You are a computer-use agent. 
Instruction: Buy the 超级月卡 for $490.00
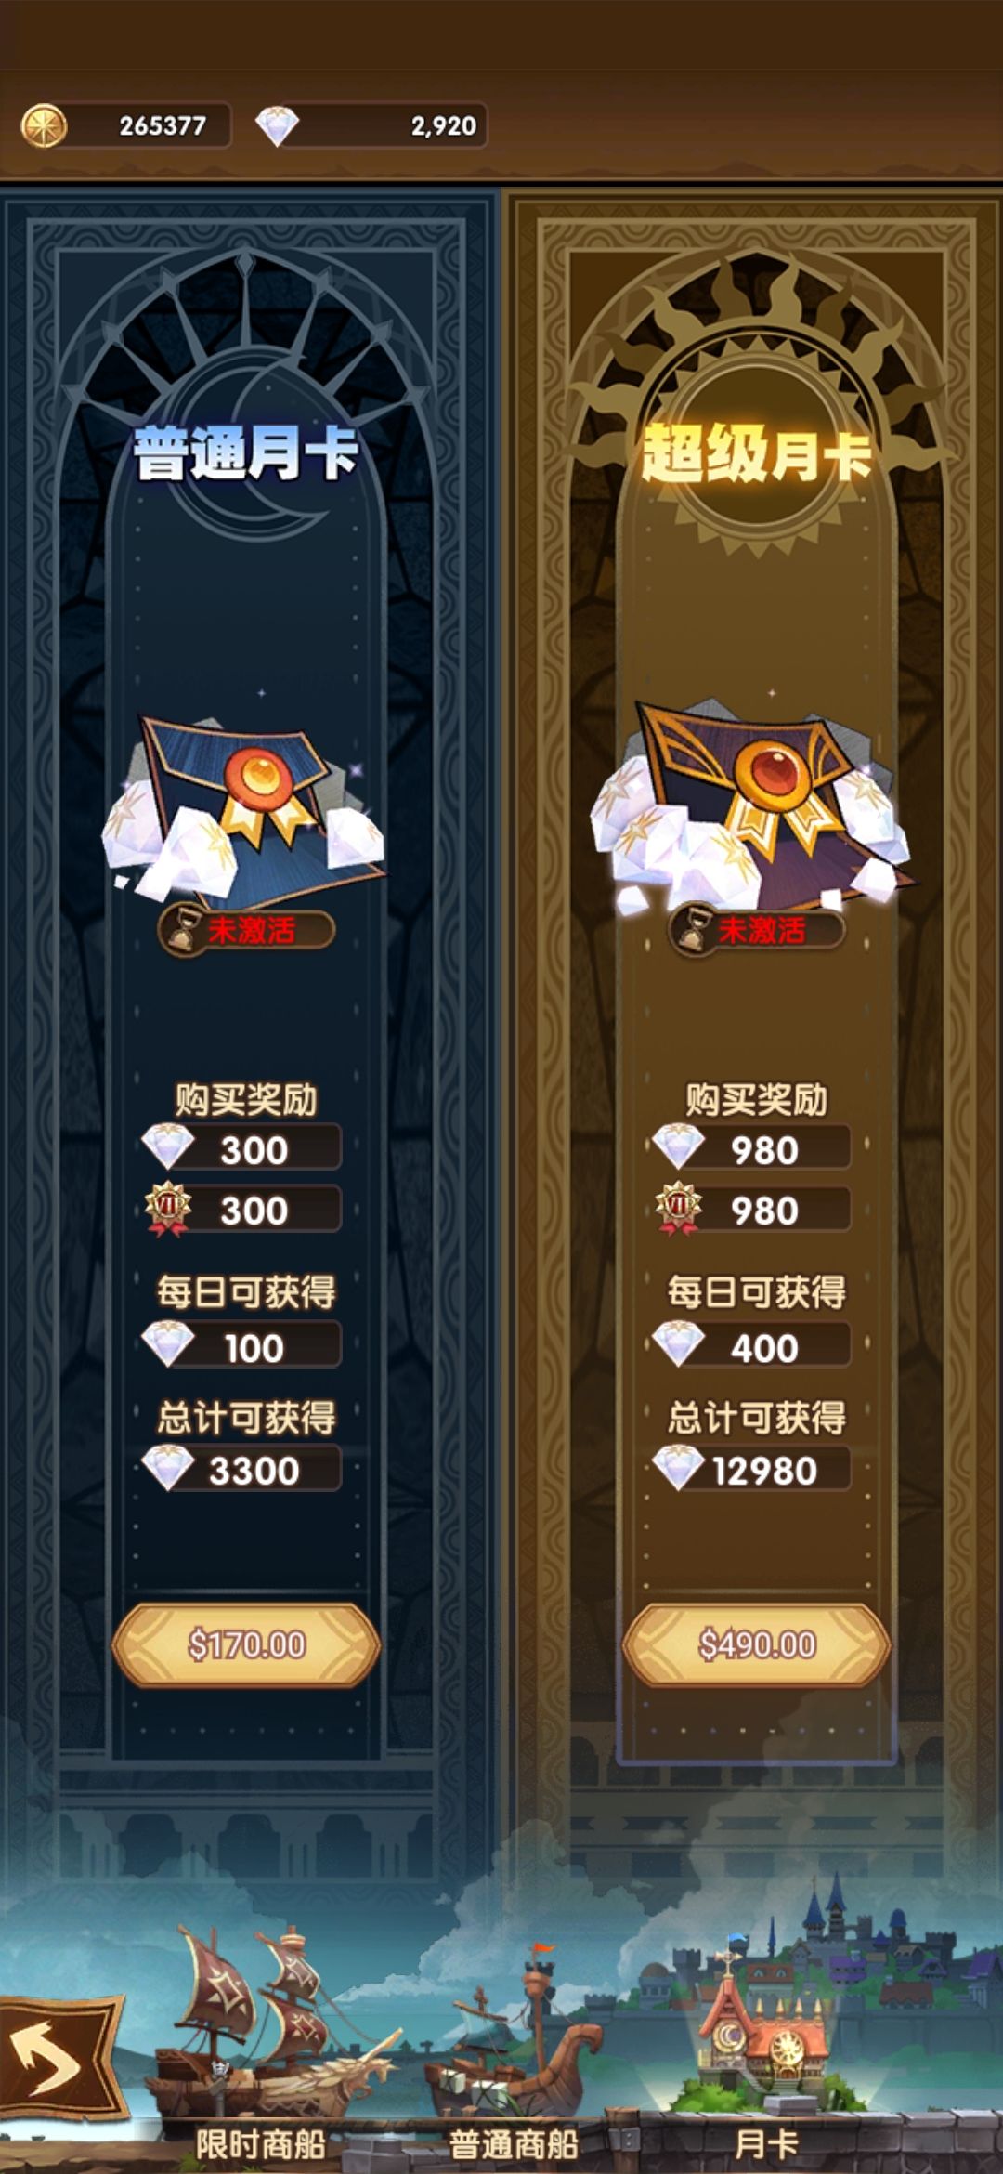tap(756, 1644)
